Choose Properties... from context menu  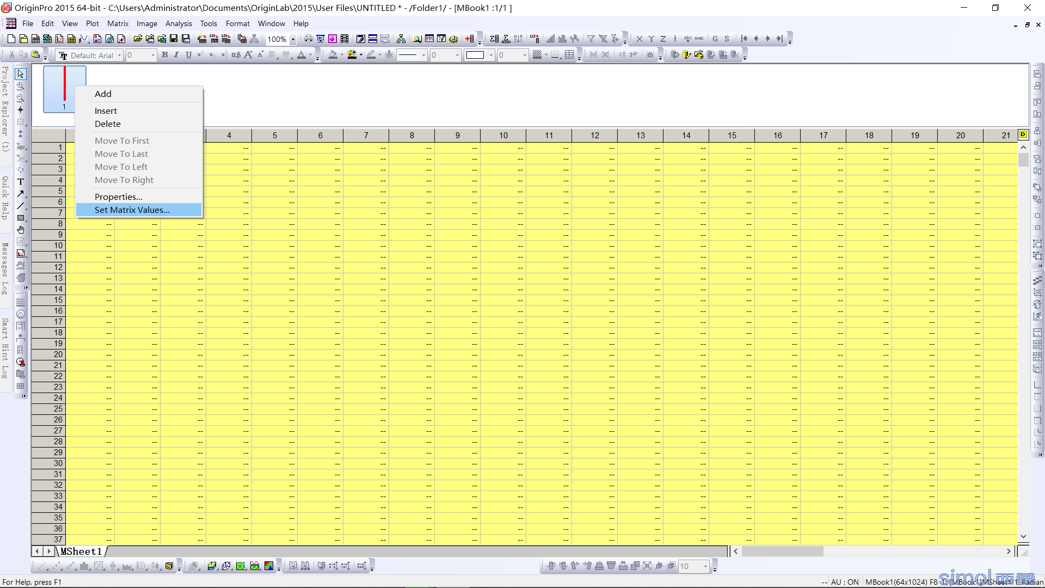click(x=139, y=197)
